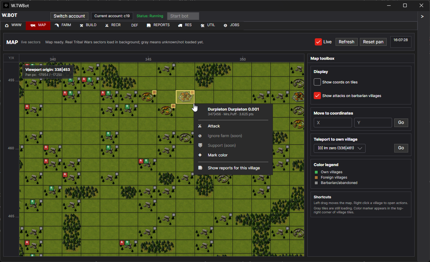Click the 460 label on the Y axis
430x262 pixels.
point(11,148)
